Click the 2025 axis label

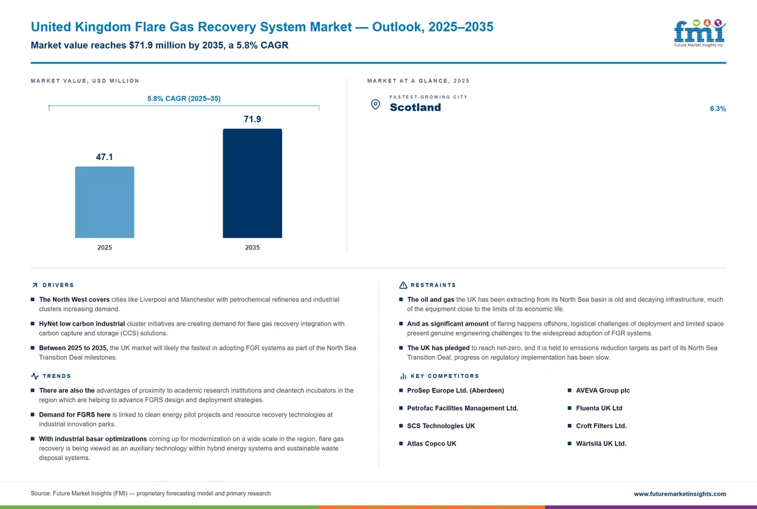105,248
